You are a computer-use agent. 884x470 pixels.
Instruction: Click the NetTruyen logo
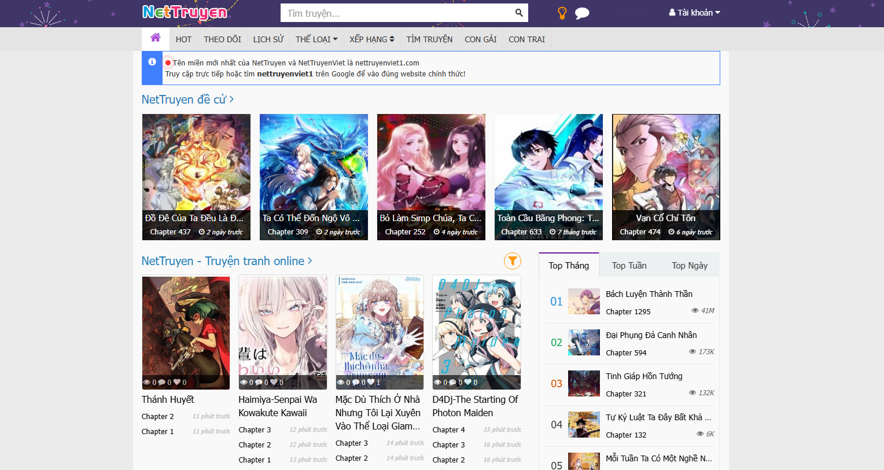185,12
